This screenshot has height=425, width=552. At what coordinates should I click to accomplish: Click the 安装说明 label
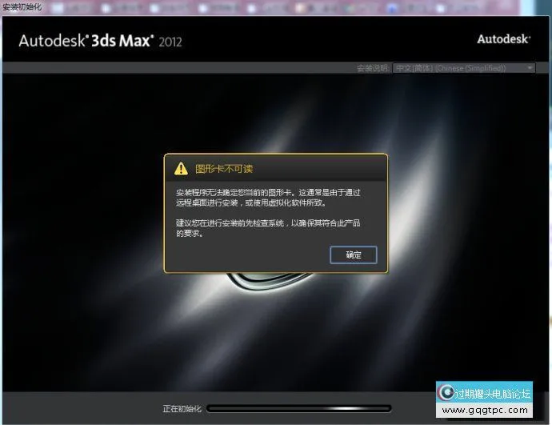373,69
